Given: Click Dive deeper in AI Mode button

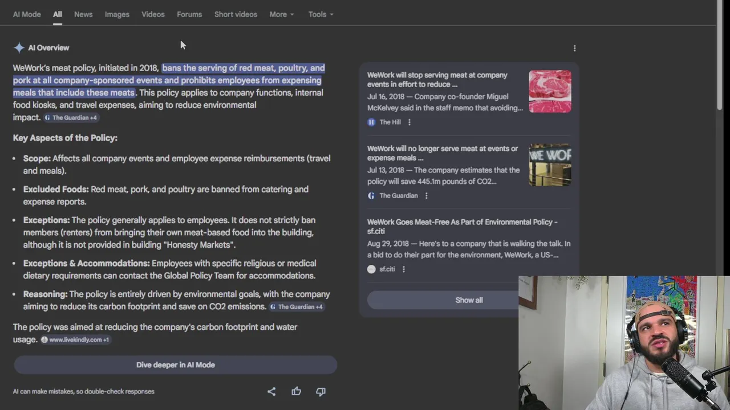Looking at the screenshot, I should coord(176,365).
